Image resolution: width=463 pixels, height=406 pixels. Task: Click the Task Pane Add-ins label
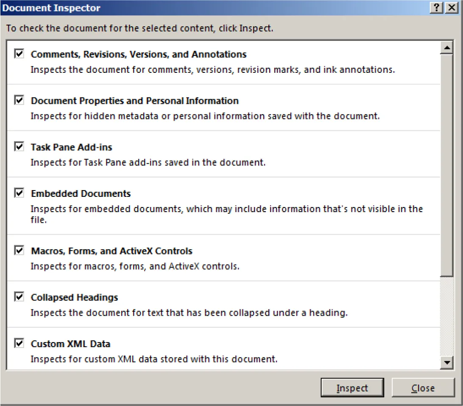pos(71,147)
